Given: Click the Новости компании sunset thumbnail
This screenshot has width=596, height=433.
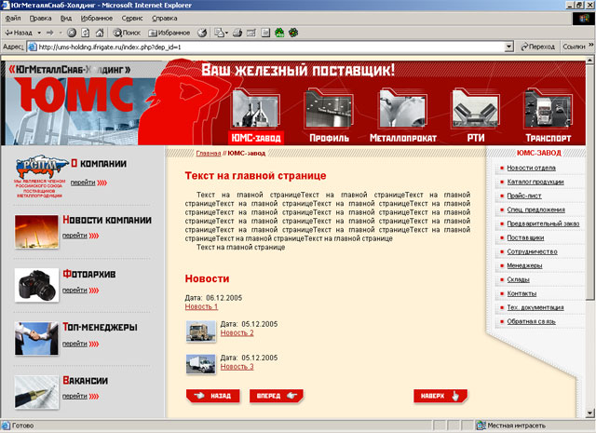Looking at the screenshot, I should pos(36,232).
